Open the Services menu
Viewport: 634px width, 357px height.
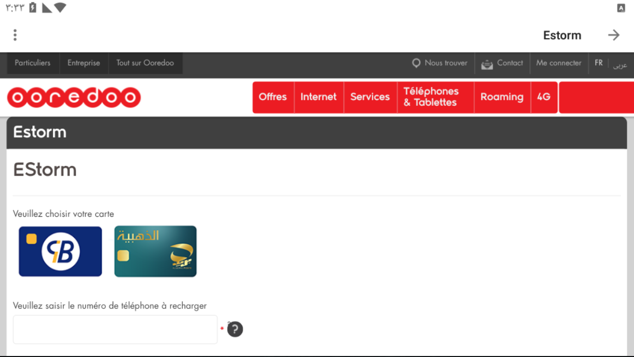pos(370,97)
